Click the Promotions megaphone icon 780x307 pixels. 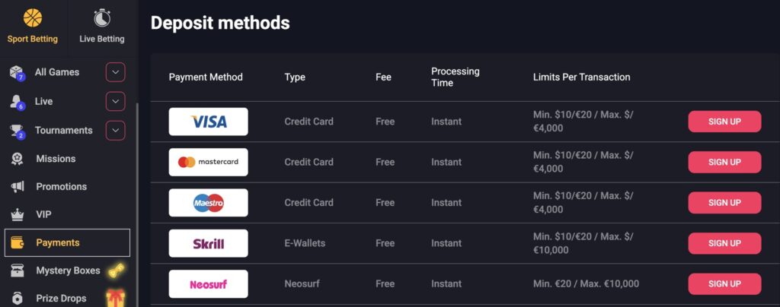(17, 186)
